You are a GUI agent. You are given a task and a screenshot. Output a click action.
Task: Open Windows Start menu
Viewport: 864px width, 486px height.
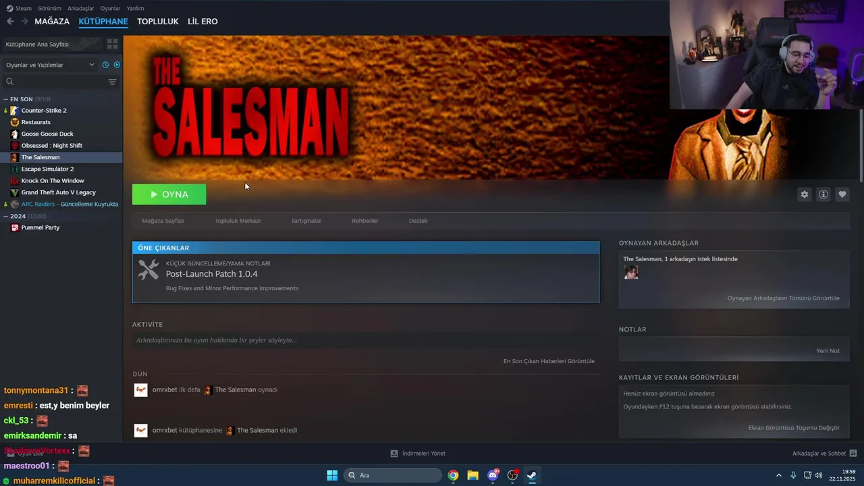pos(332,475)
